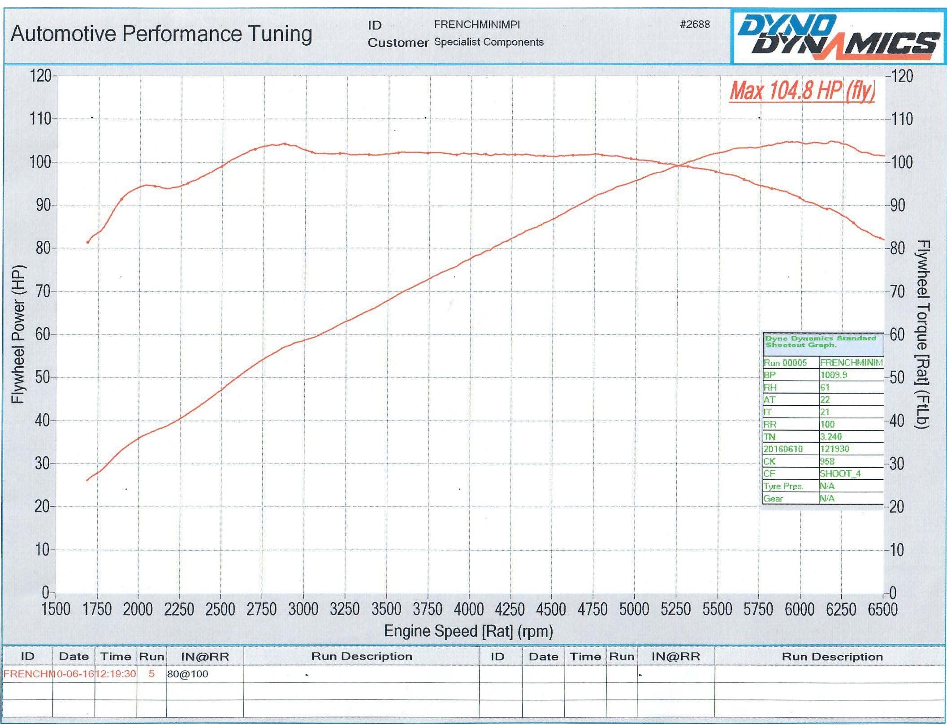Click the RR value '100' in info table
Screen dimensions: 947x725
827,424
